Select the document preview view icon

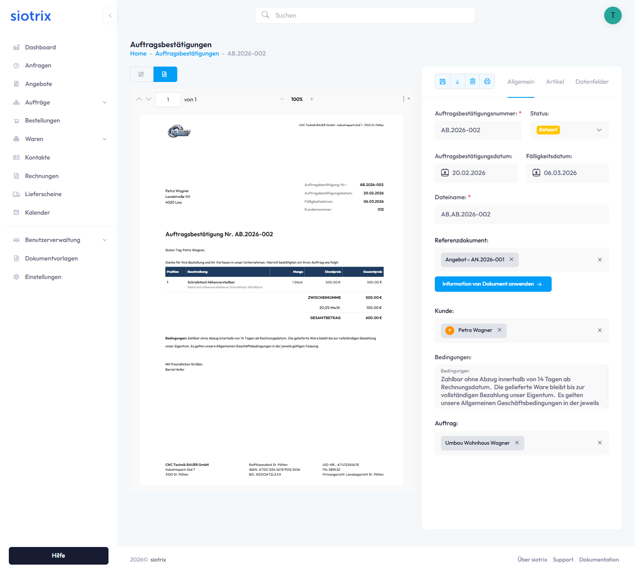pos(165,74)
